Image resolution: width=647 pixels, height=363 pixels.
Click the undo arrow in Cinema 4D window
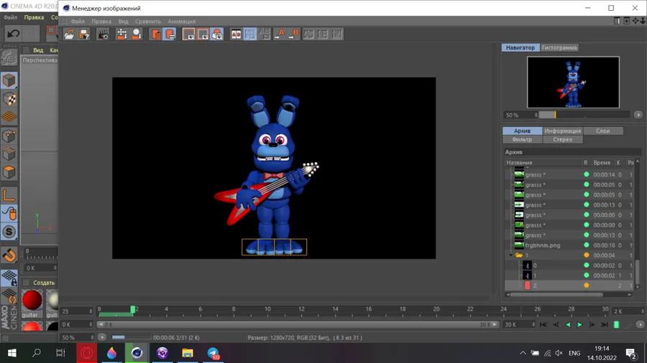coord(13,34)
